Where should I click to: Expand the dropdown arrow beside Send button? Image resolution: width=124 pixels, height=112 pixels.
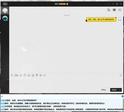pyautogui.click(x=120, y=90)
